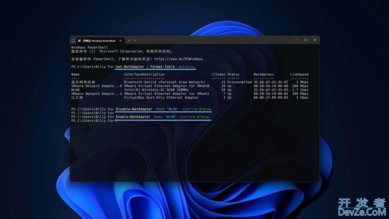Click MAC address 0A-00-27-00-00-03
Viewport: 389px width, 219px height.
click(271, 98)
